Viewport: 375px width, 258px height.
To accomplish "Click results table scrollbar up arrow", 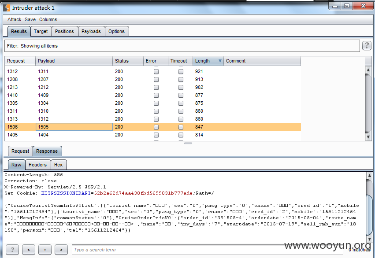I will coord(368,70).
